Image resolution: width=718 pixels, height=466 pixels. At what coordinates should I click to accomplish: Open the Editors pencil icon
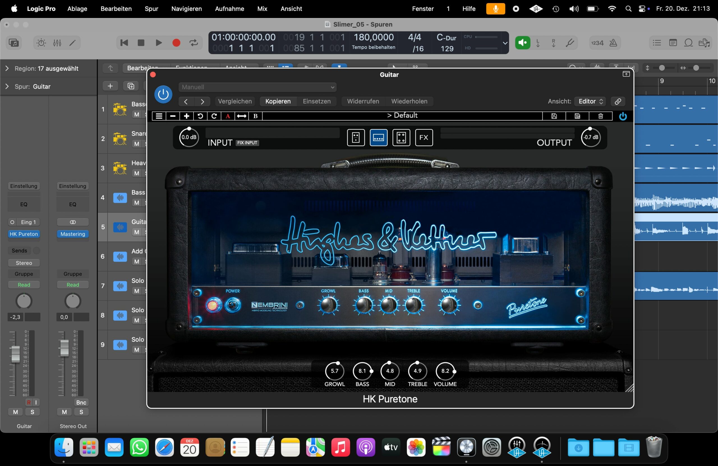[72, 43]
